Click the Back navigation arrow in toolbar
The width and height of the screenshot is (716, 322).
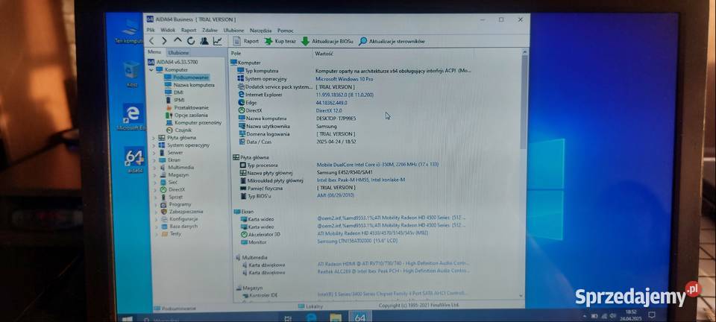(151, 41)
